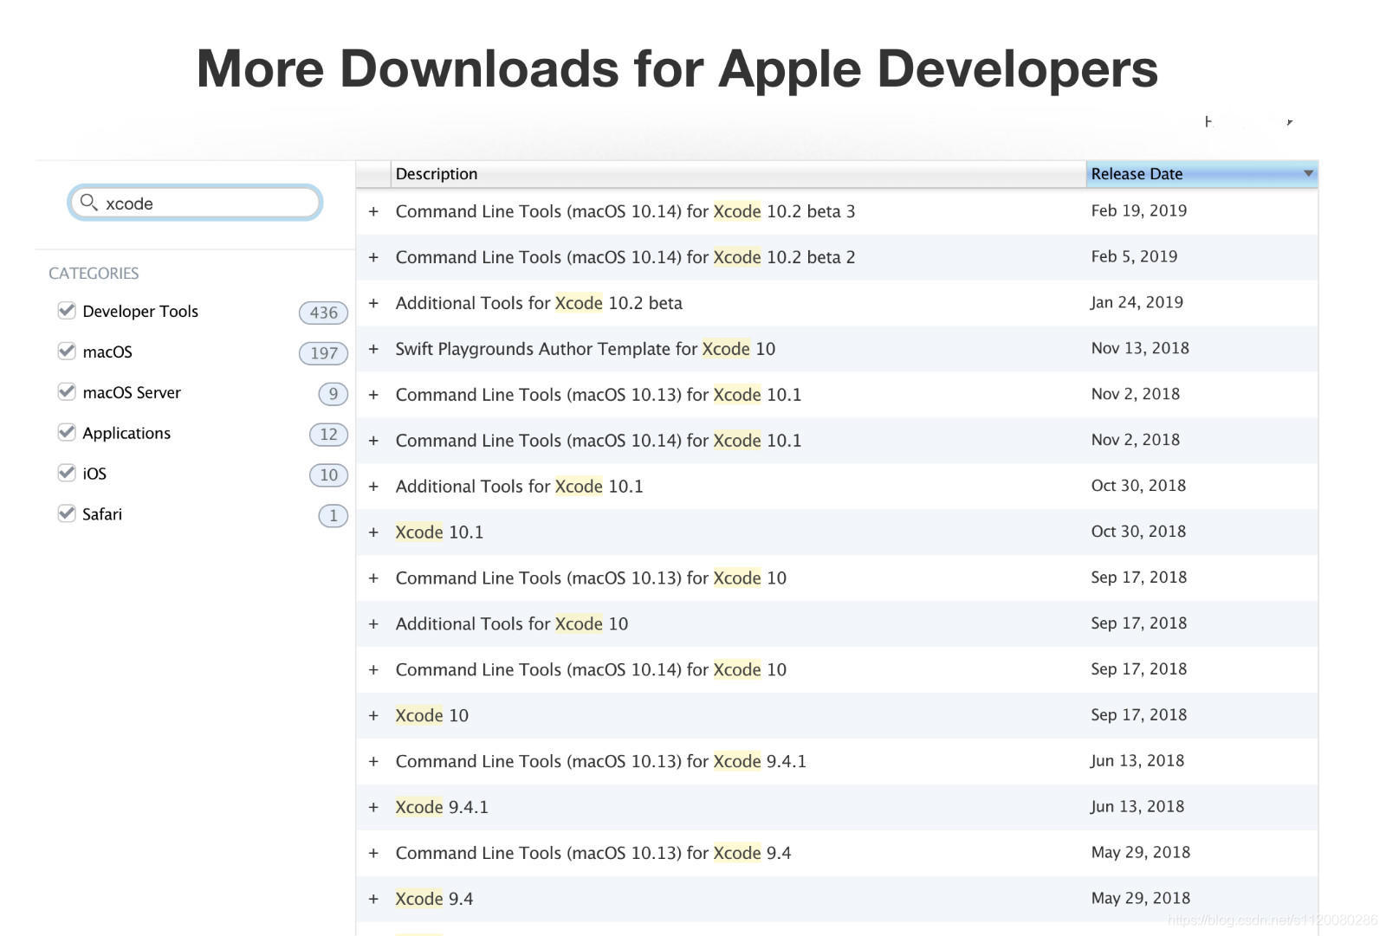
Task: Click the 'Feb 19, 2019' release date
Action: (x=1138, y=210)
